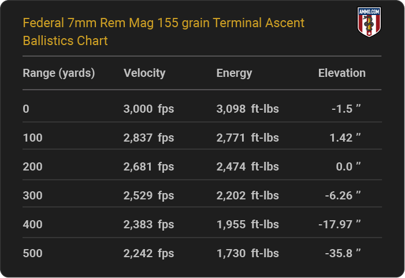This screenshot has height=278, width=405.
Task: Select the Velocity column header
Action: tap(144, 73)
